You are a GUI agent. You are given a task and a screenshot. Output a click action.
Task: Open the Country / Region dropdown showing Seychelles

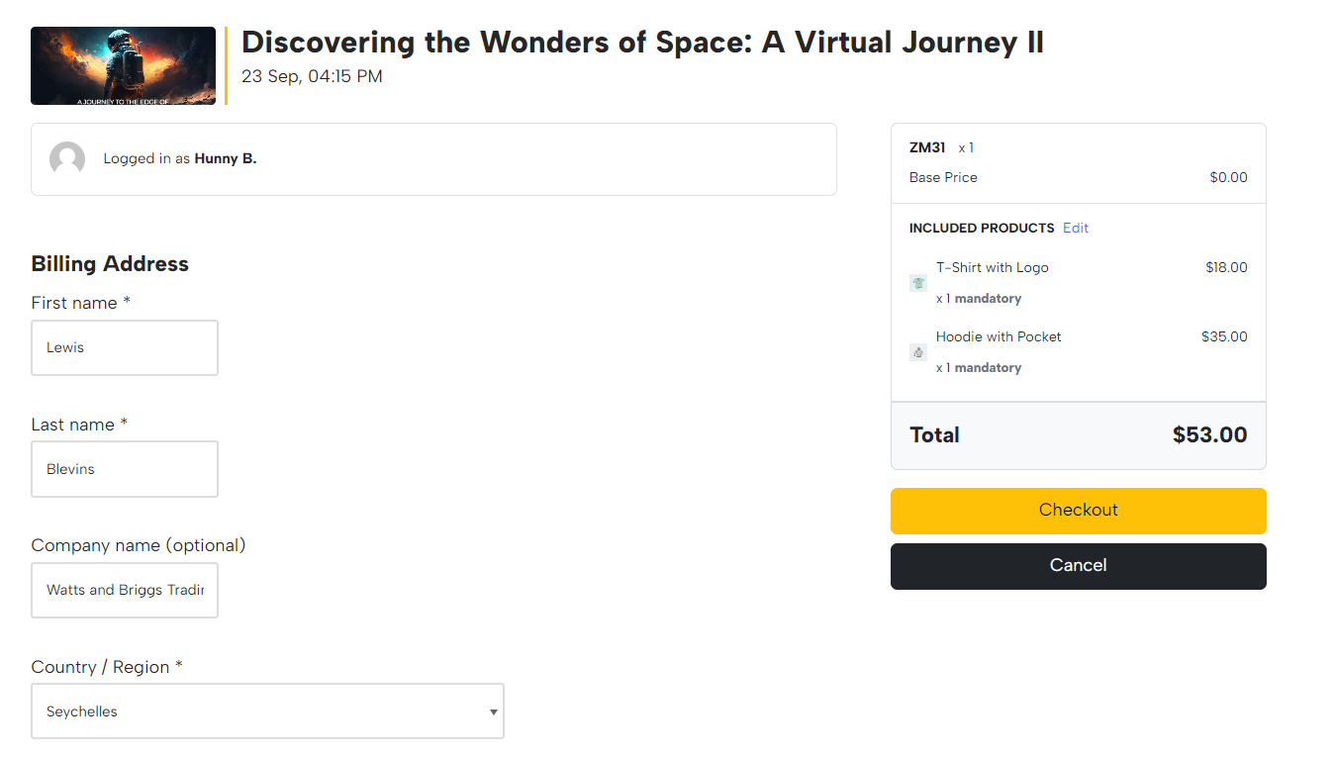coord(267,711)
